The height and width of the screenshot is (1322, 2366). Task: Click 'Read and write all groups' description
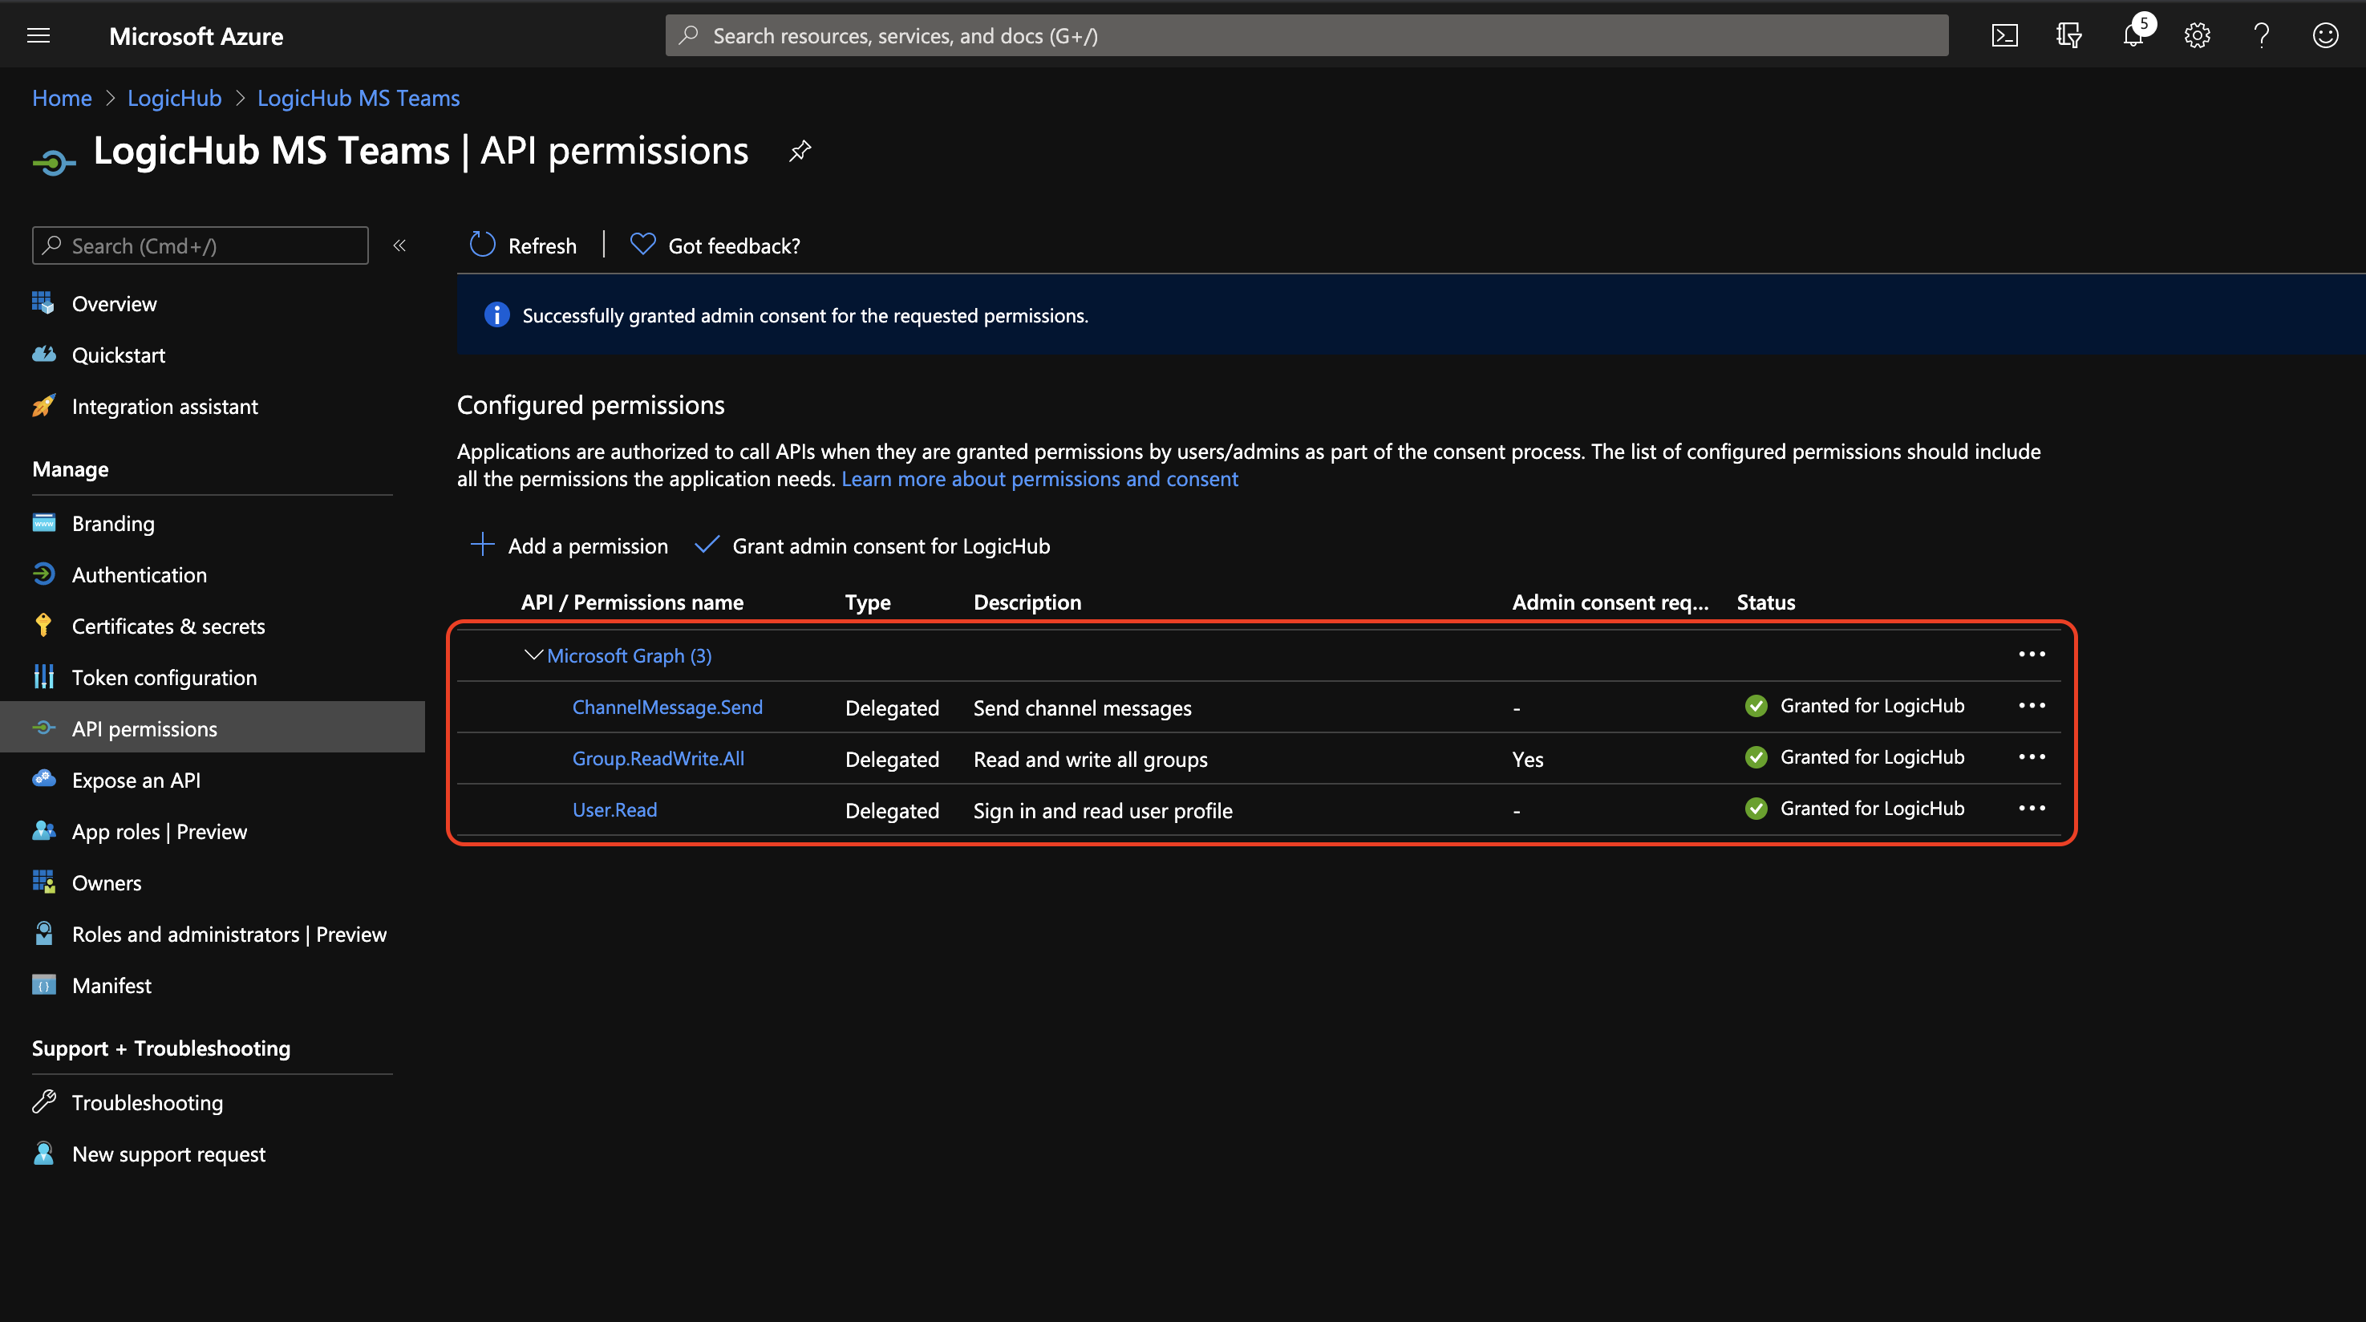click(1090, 759)
